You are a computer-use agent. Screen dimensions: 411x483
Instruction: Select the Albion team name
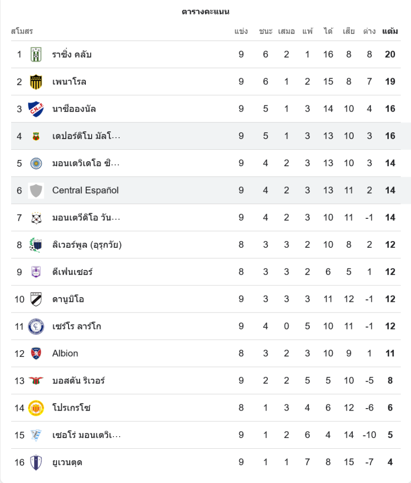click(65, 354)
